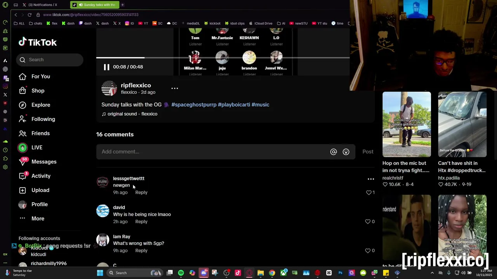Show hidden system tray icons

432,273
